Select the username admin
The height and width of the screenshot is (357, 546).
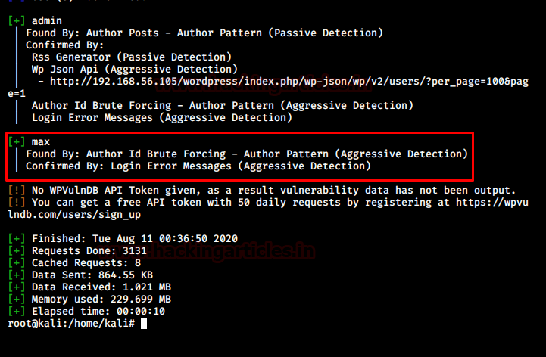point(47,21)
